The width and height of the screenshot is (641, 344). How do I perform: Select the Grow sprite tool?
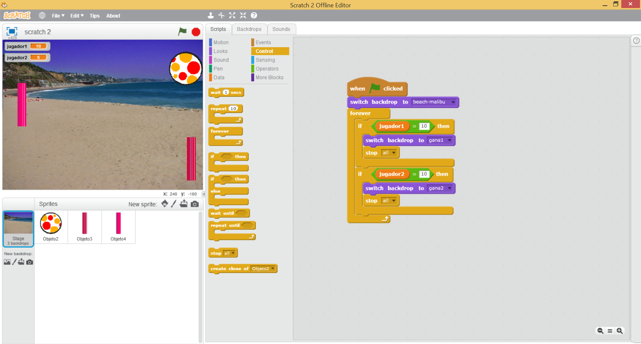232,15
